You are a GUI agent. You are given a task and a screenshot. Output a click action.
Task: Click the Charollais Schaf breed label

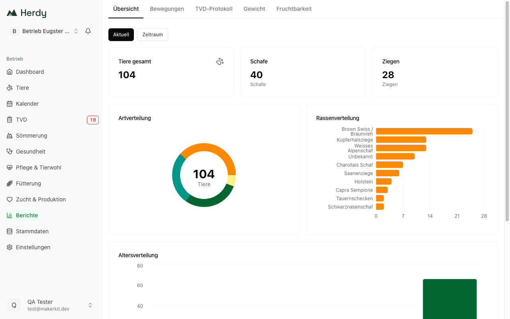point(355,165)
